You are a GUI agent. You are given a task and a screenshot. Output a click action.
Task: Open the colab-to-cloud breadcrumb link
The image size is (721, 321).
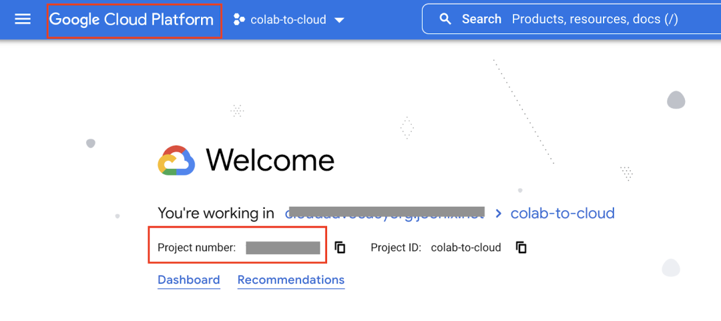coord(562,214)
